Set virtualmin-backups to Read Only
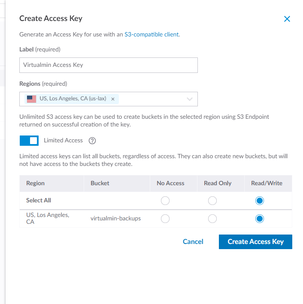 212,219
